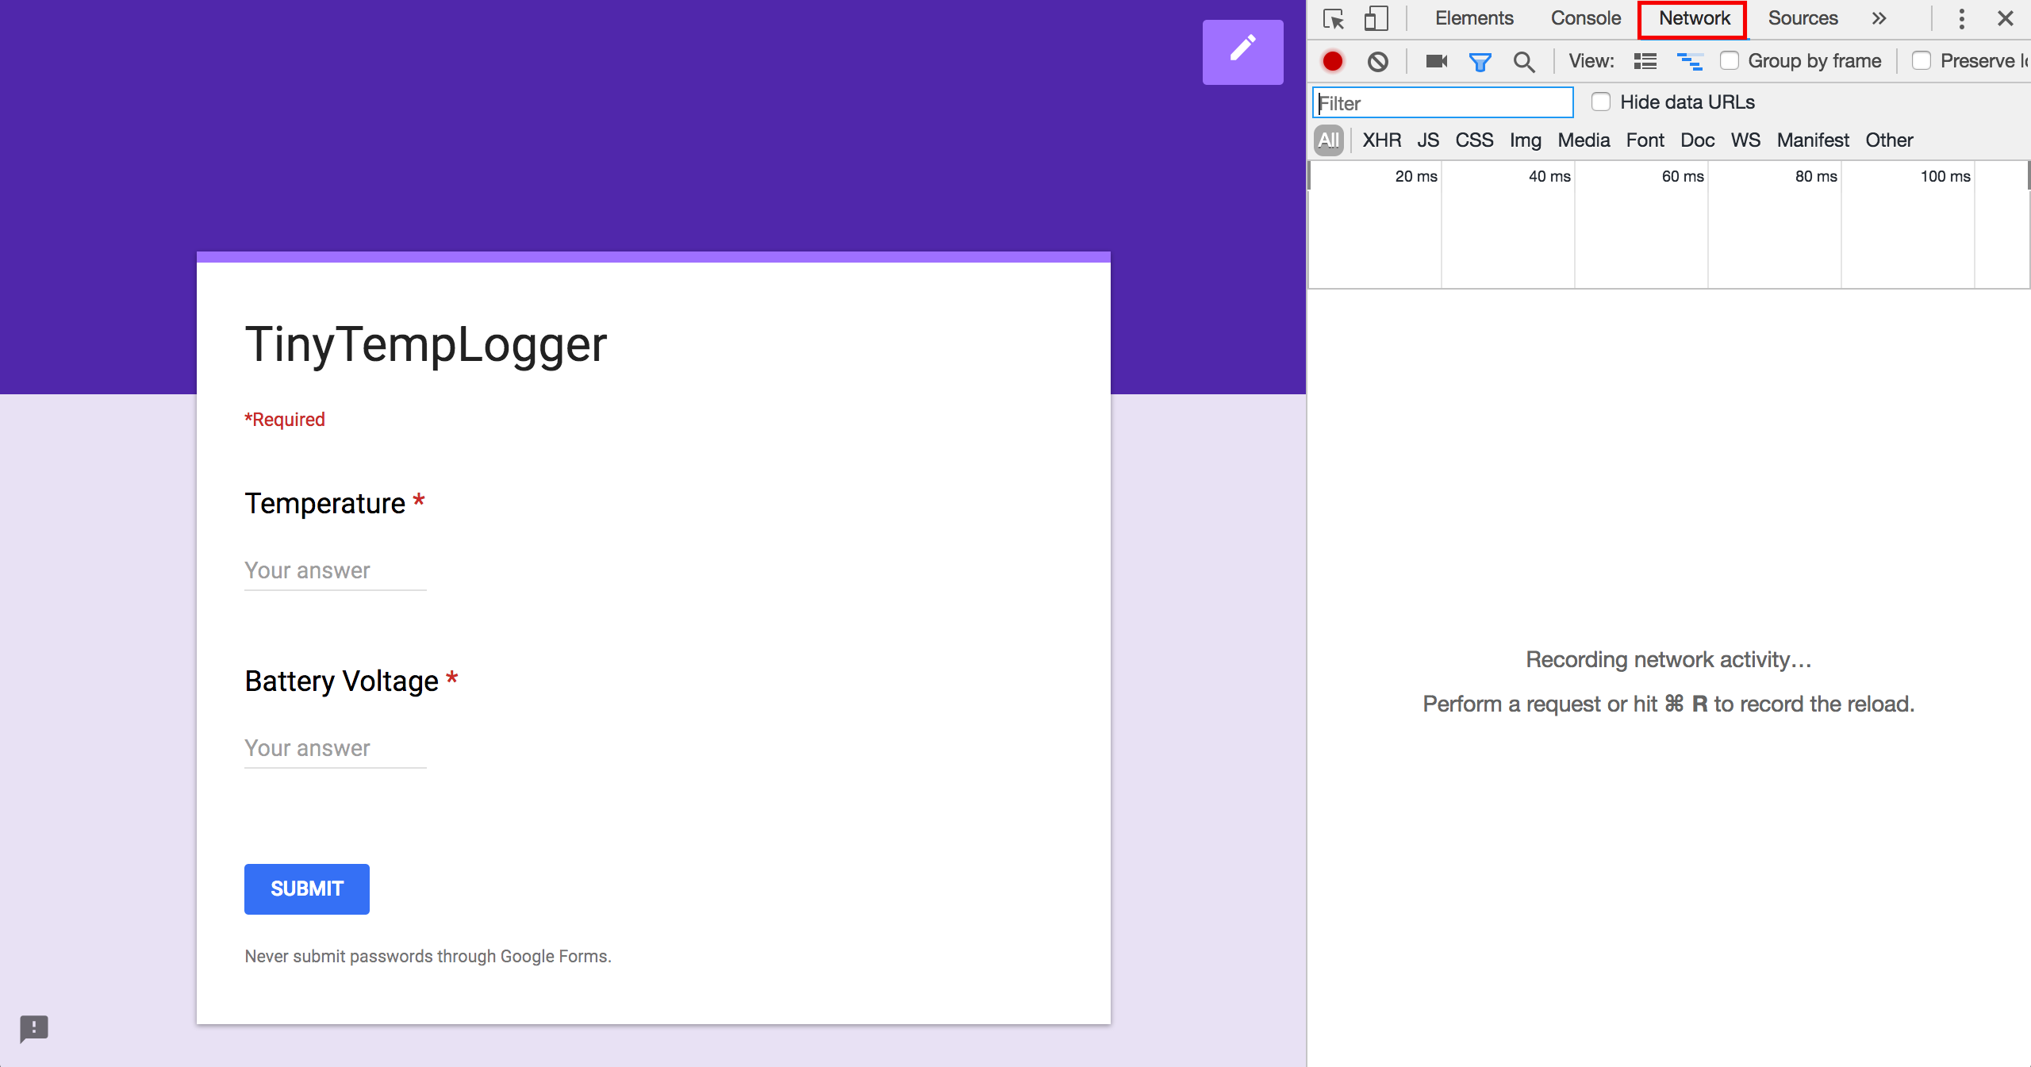The image size is (2031, 1067).
Task: Expand the hidden DevTools panels chevron
Action: (1879, 18)
